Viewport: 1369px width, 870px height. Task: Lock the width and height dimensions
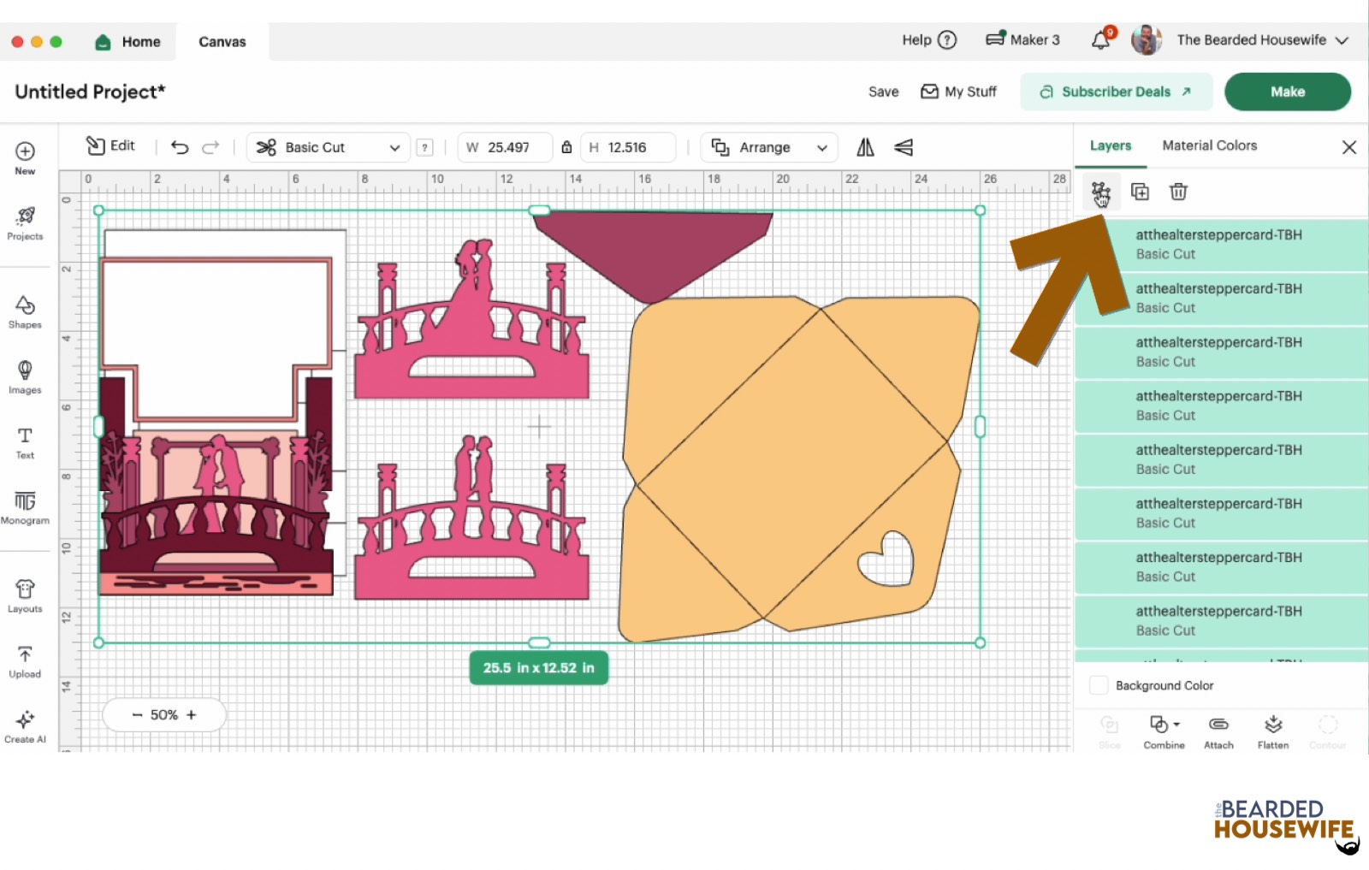[566, 147]
